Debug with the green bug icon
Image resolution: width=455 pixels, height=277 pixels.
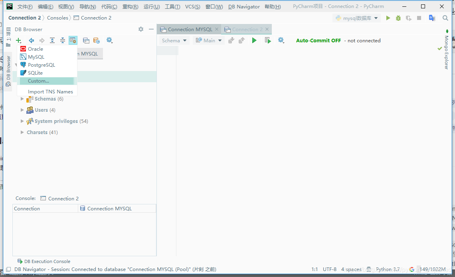[398, 18]
